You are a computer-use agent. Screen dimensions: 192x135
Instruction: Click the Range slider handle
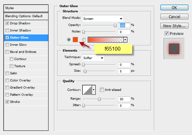[x=99, y=99]
